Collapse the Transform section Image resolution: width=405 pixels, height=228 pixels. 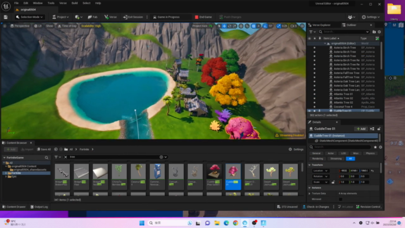[309, 165]
